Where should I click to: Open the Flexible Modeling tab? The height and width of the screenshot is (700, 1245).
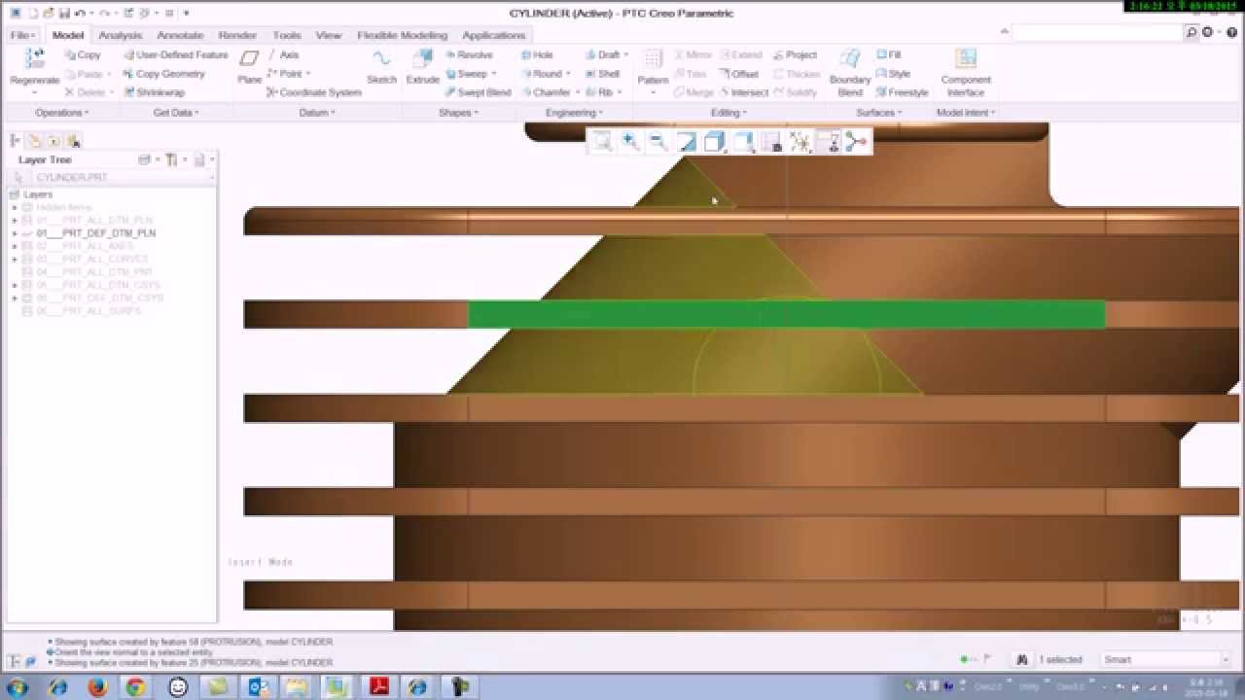coord(402,35)
